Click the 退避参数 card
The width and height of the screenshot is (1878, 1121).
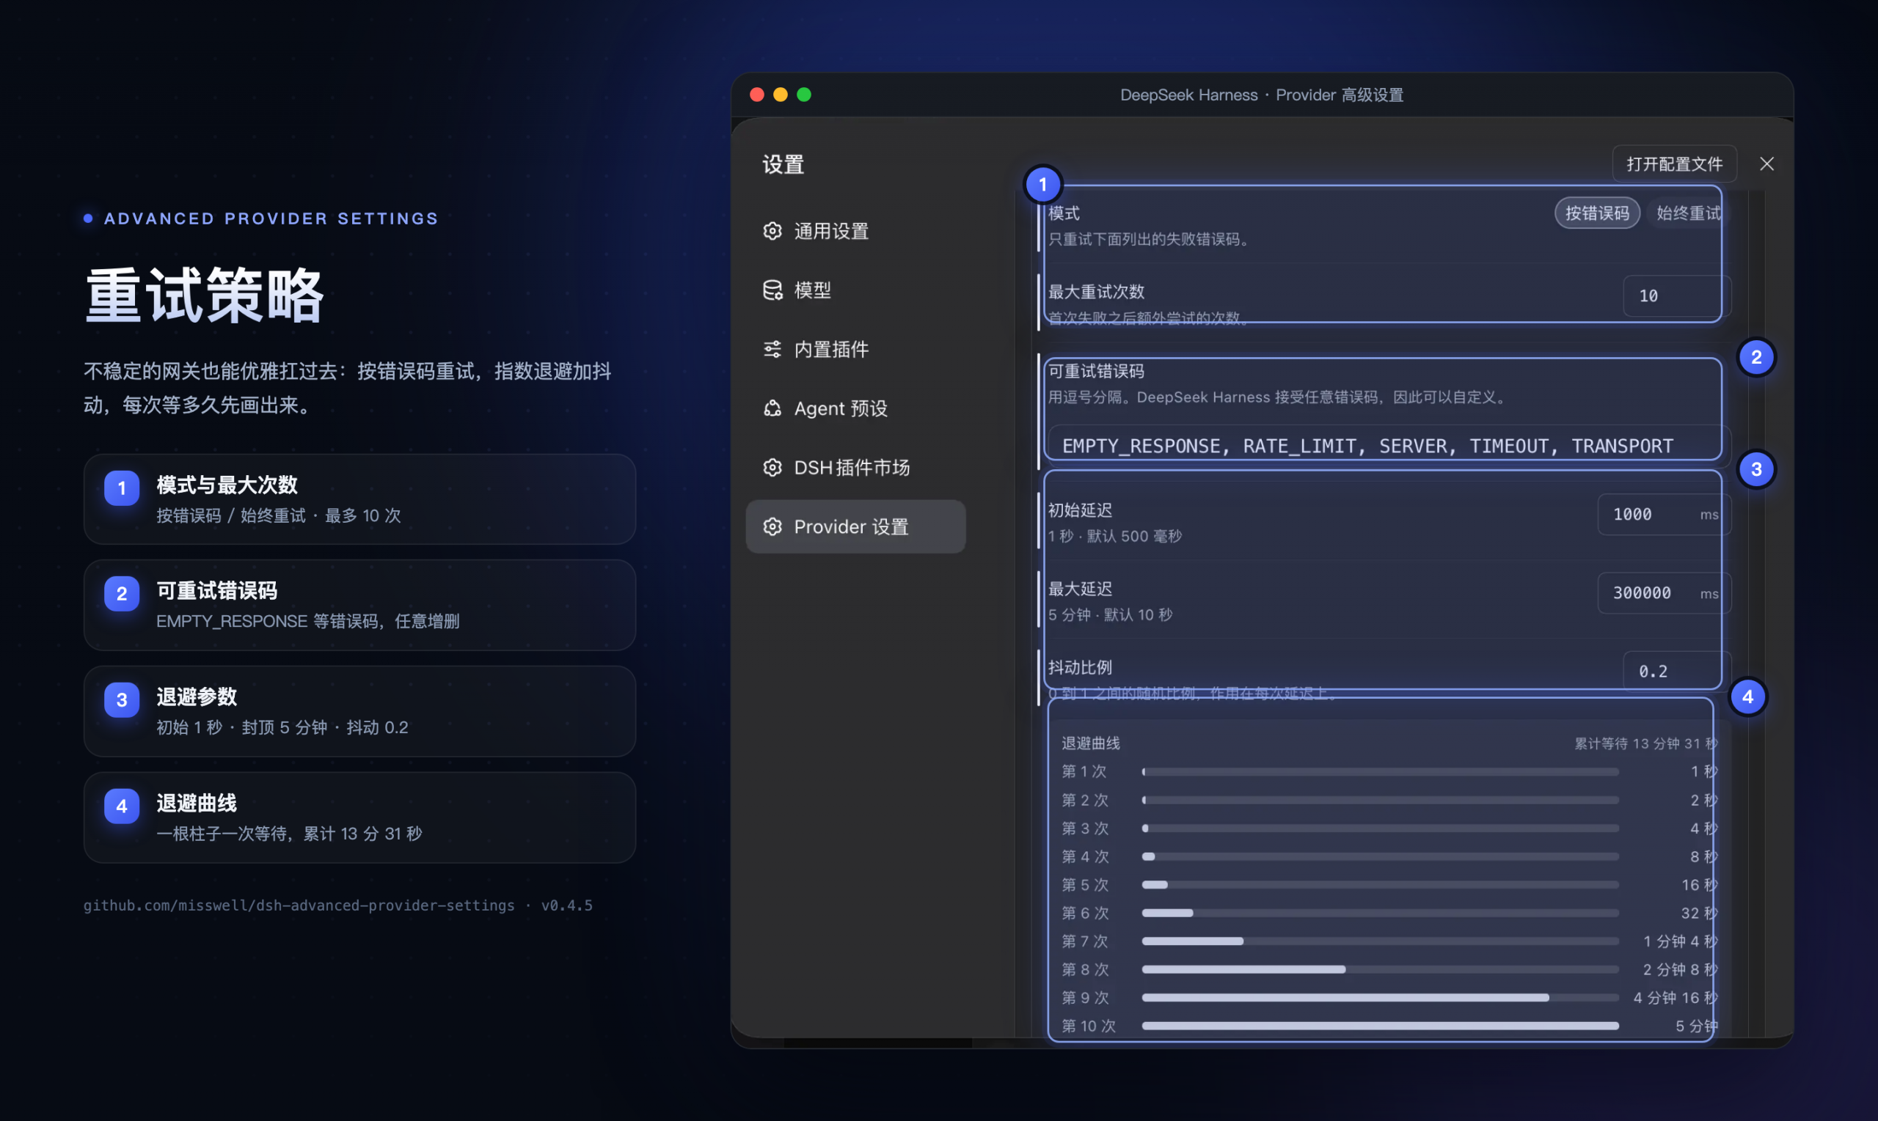tap(359, 712)
